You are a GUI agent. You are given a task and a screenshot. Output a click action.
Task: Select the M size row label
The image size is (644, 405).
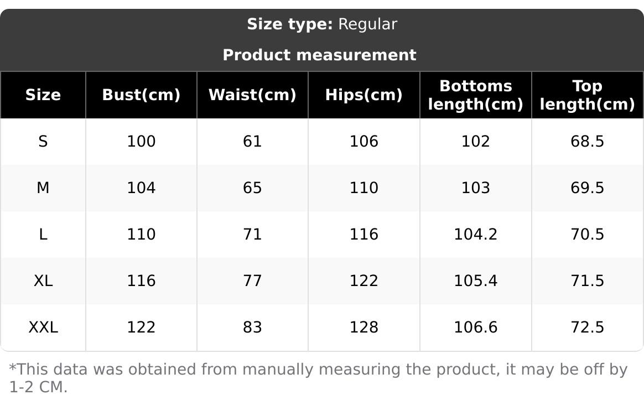coord(43,188)
